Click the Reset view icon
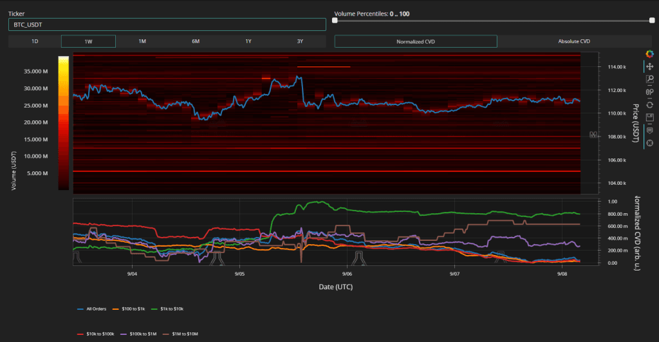The image size is (659, 342). (x=650, y=104)
